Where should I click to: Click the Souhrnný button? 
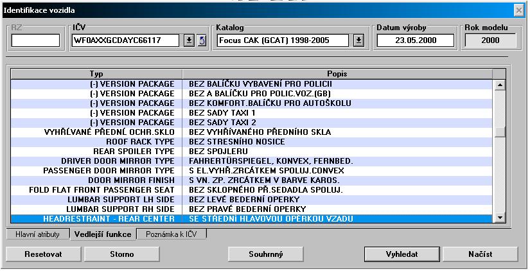pos(265,254)
